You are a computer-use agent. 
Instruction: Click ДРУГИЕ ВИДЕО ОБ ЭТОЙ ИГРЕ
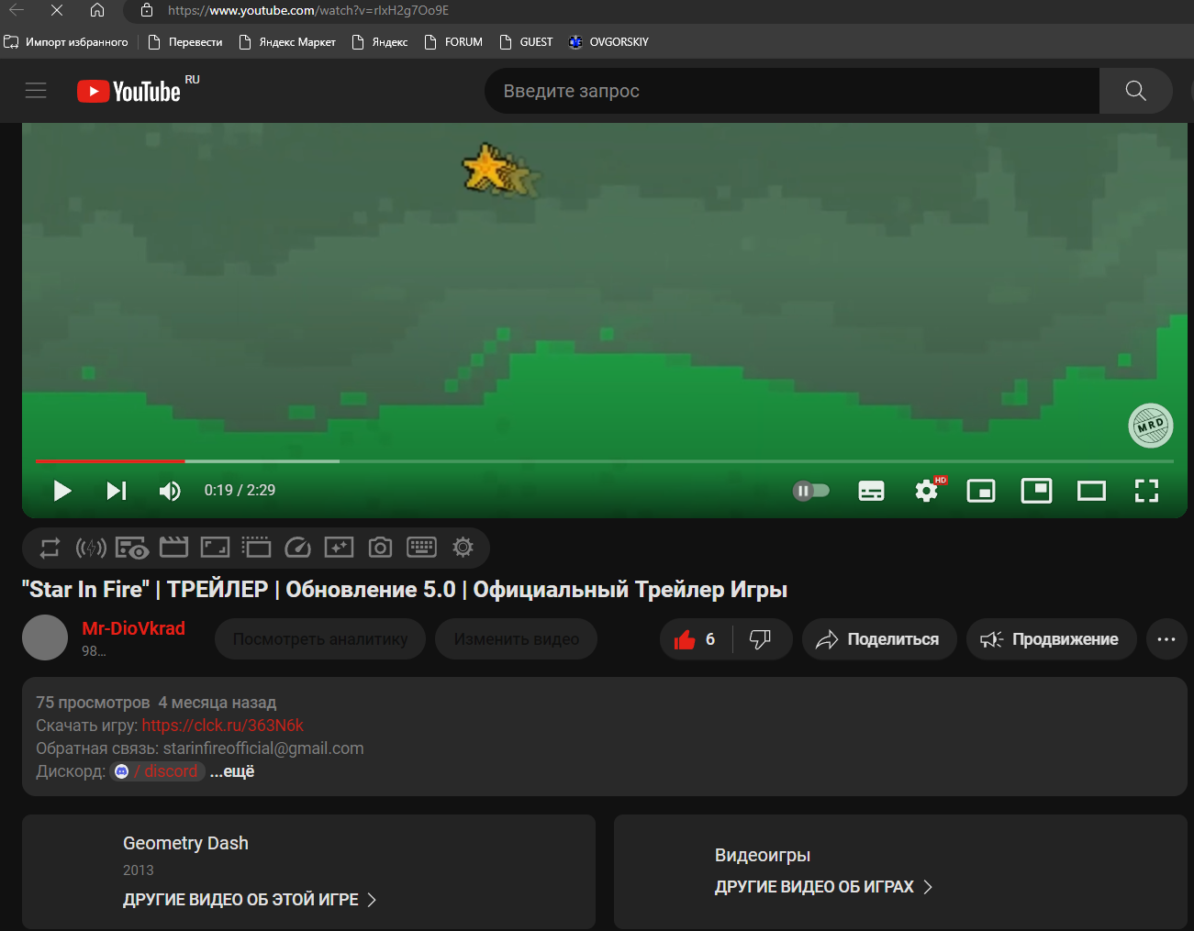click(x=250, y=900)
